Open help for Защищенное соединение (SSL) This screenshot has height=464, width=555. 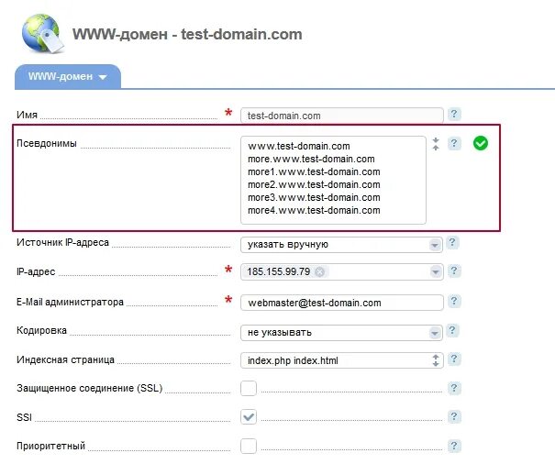pyautogui.click(x=454, y=388)
